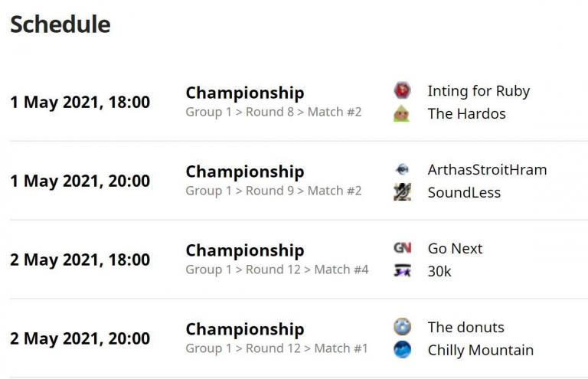The width and height of the screenshot is (588, 379).
Task: Click the ArthasStroitHram team name
Action: (487, 170)
